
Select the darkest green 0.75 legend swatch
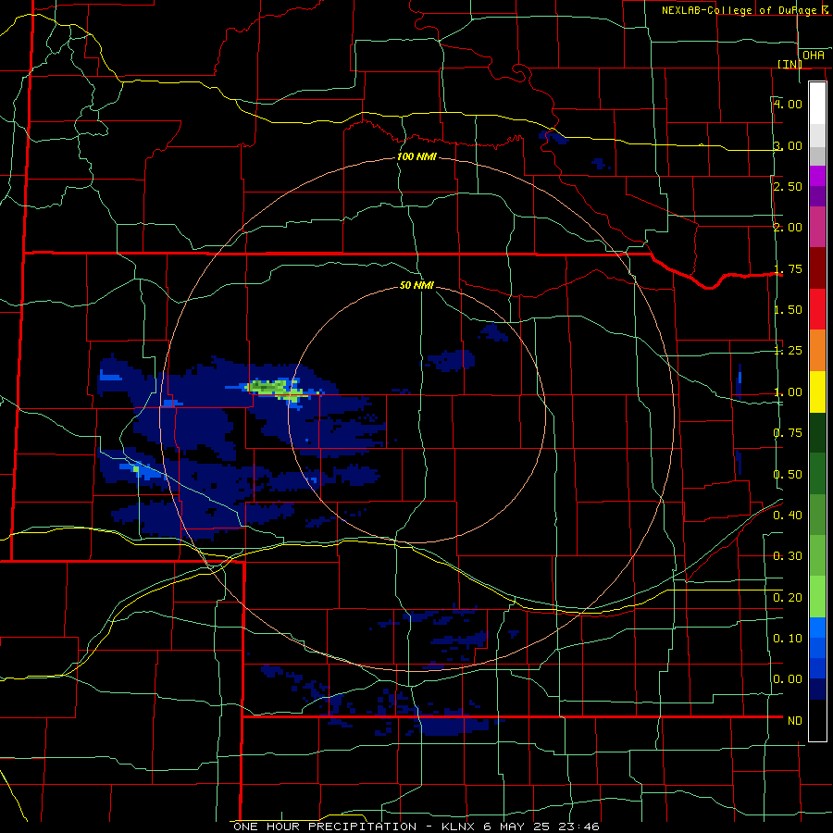pyautogui.click(x=817, y=432)
